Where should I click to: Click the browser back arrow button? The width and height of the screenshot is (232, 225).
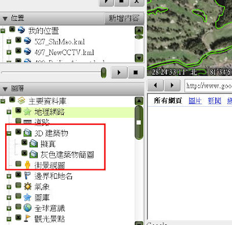click(155, 85)
